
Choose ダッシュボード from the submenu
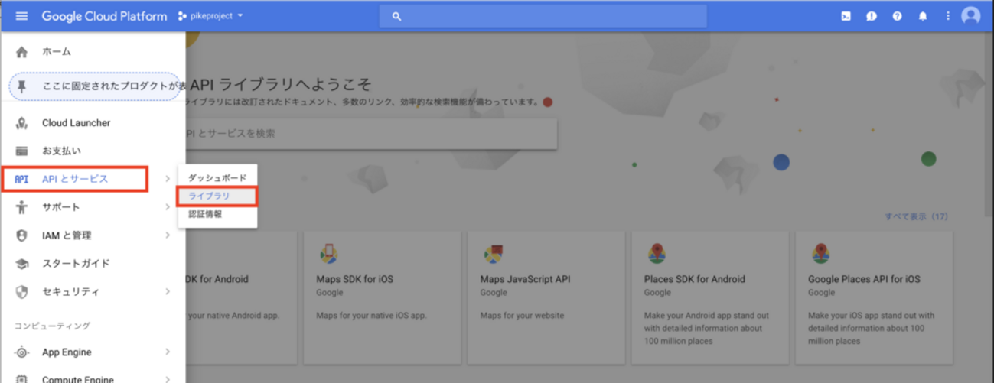coord(217,178)
